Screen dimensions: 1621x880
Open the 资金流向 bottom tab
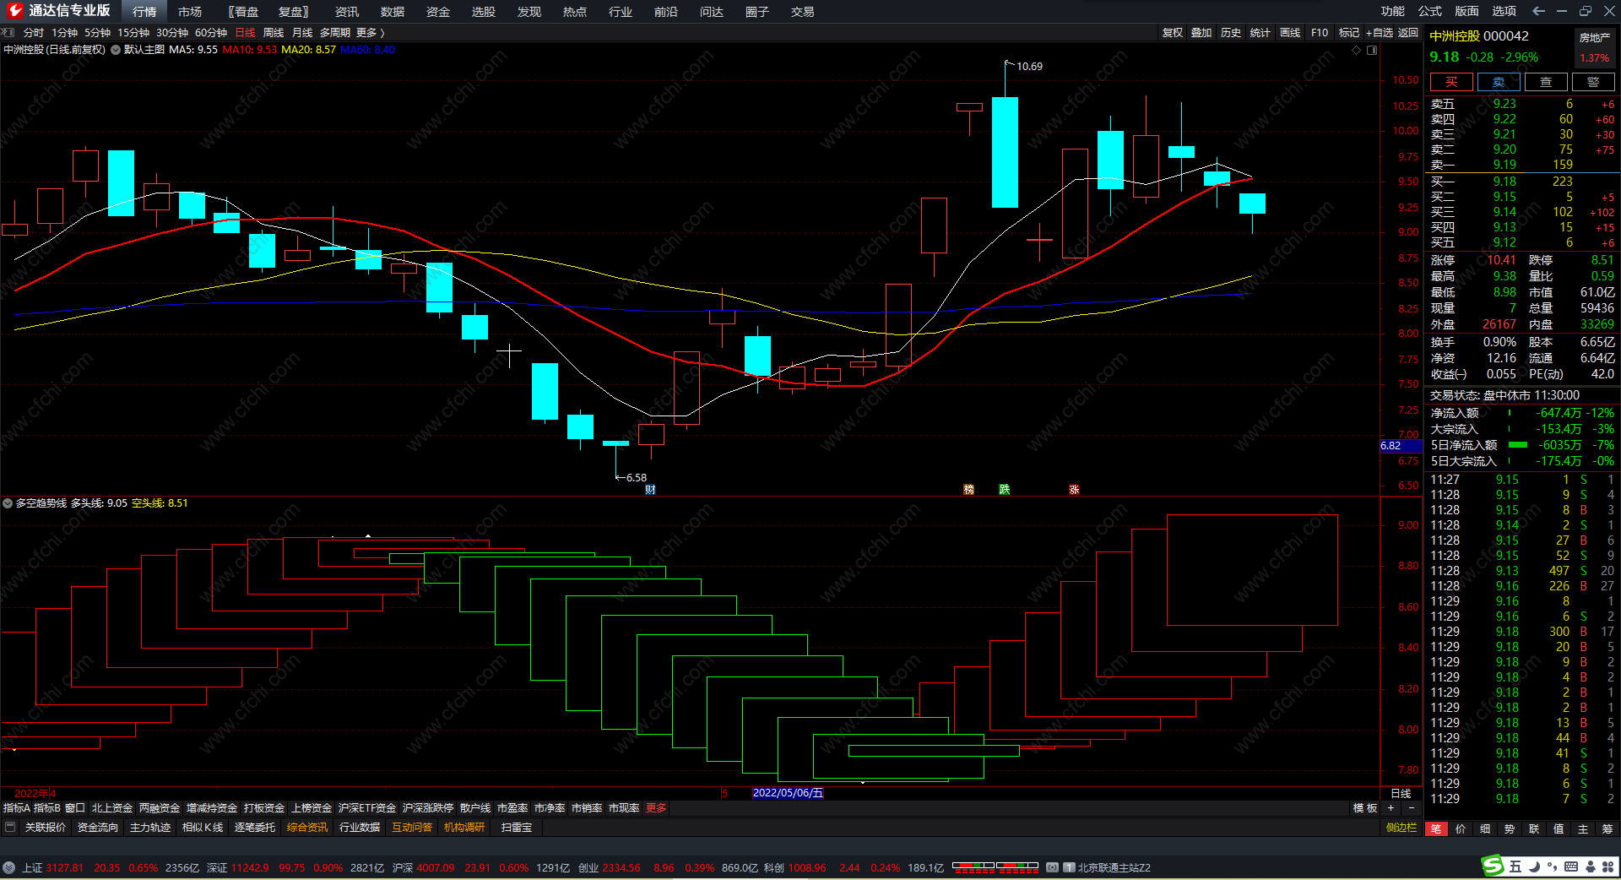point(98,828)
